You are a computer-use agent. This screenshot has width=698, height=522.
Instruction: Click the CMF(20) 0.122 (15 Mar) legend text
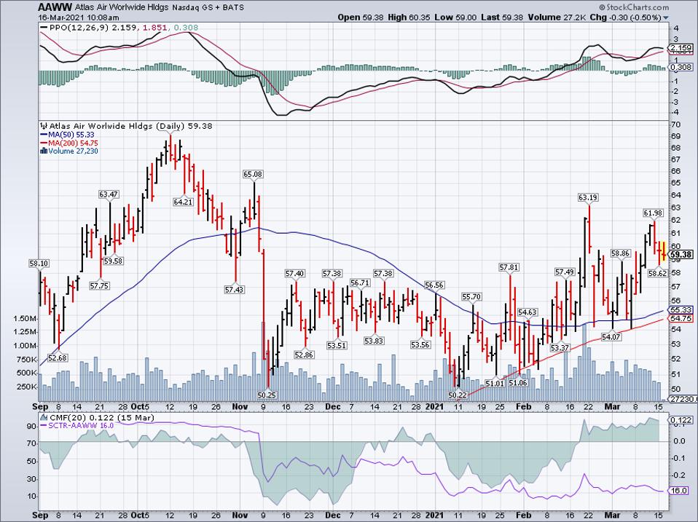(x=102, y=418)
